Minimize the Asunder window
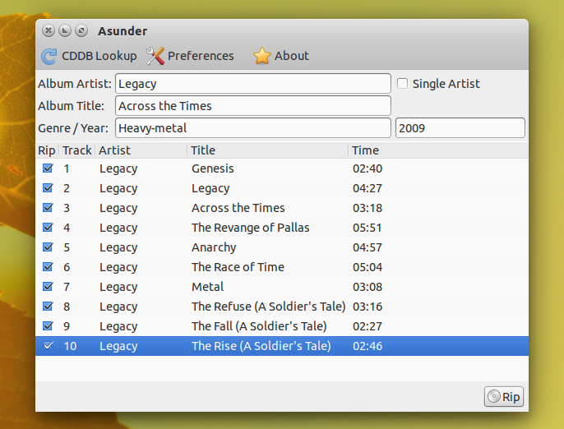This screenshot has height=429, width=564. 65,31
